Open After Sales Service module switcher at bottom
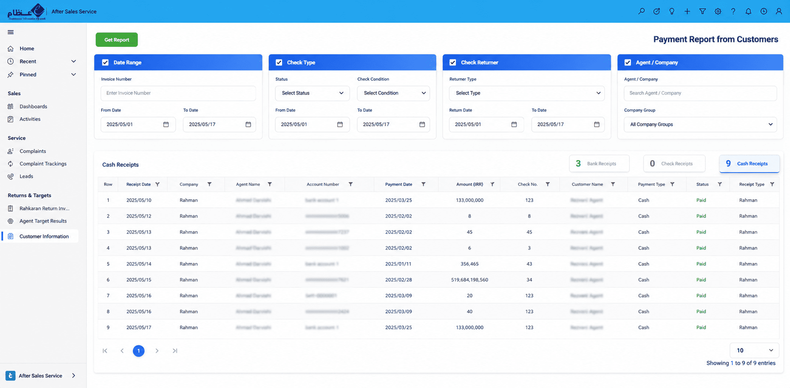The width and height of the screenshot is (790, 388). [x=41, y=376]
